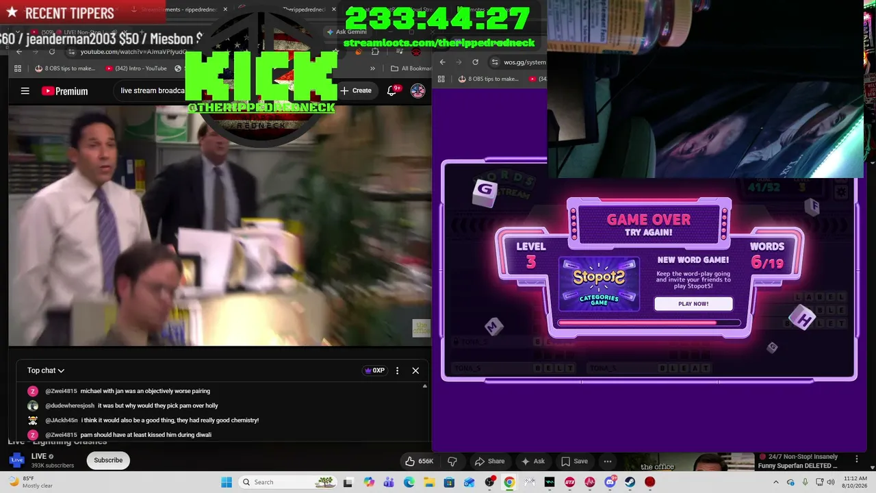Go to the YouTube Premium home logo
The width and height of the screenshot is (876, 493).
64,91
